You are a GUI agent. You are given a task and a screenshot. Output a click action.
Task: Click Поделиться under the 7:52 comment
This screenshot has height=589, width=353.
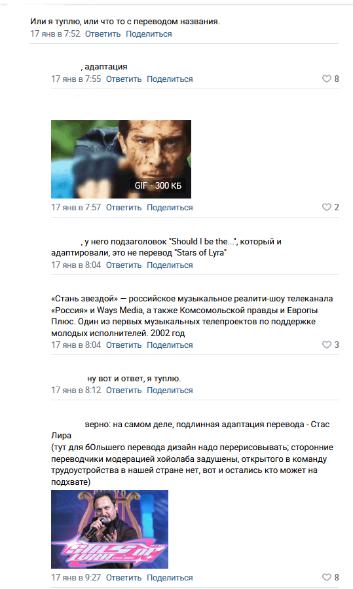[x=149, y=34]
